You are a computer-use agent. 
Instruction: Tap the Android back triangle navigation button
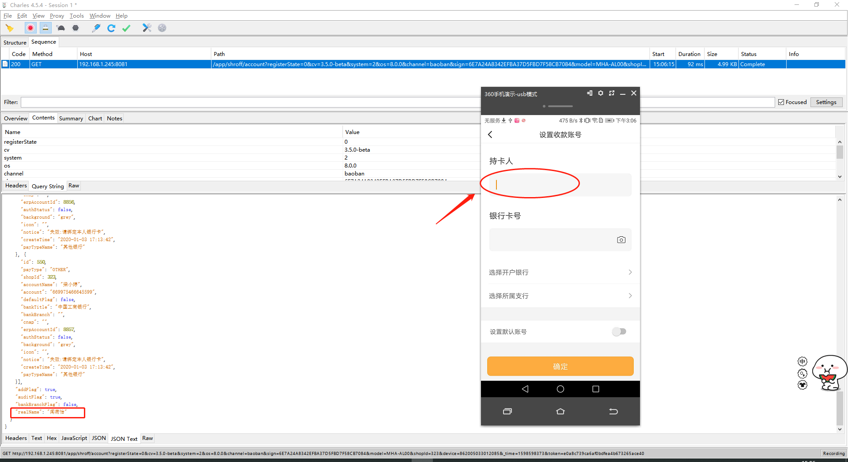click(525, 389)
